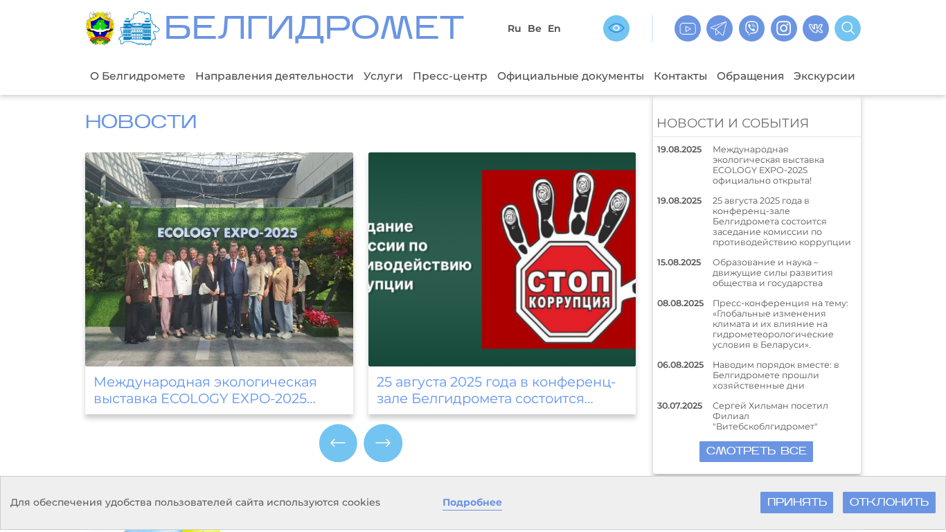Open the ECOLOGY EXPO-2025 group photo
The height and width of the screenshot is (532, 946).
click(219, 259)
